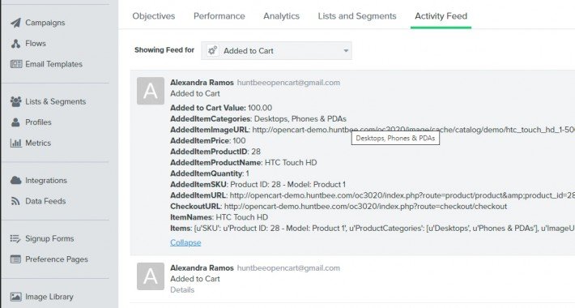Click the Preference Pages icon
575x308 pixels.
tap(15, 259)
